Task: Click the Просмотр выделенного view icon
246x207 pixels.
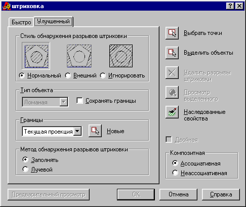Action: pyautogui.click(x=172, y=93)
